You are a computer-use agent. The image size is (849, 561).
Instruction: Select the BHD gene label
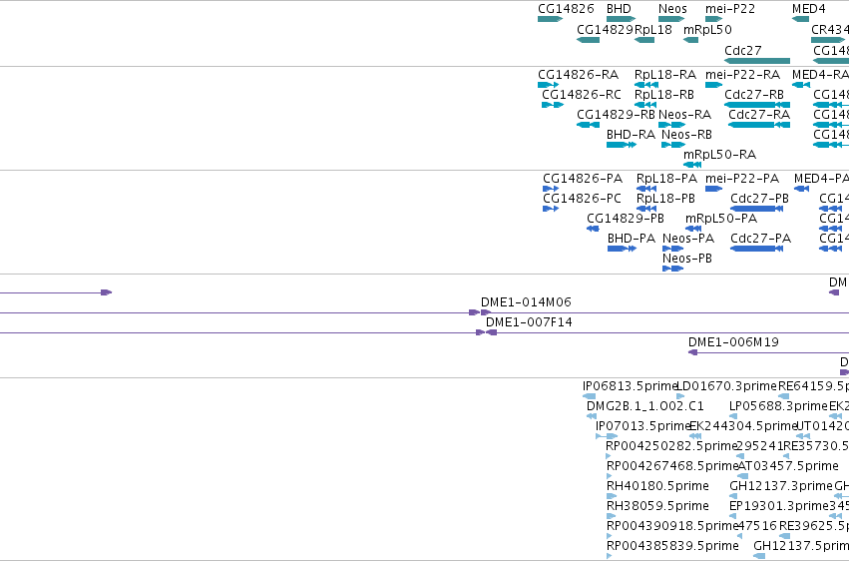619,9
